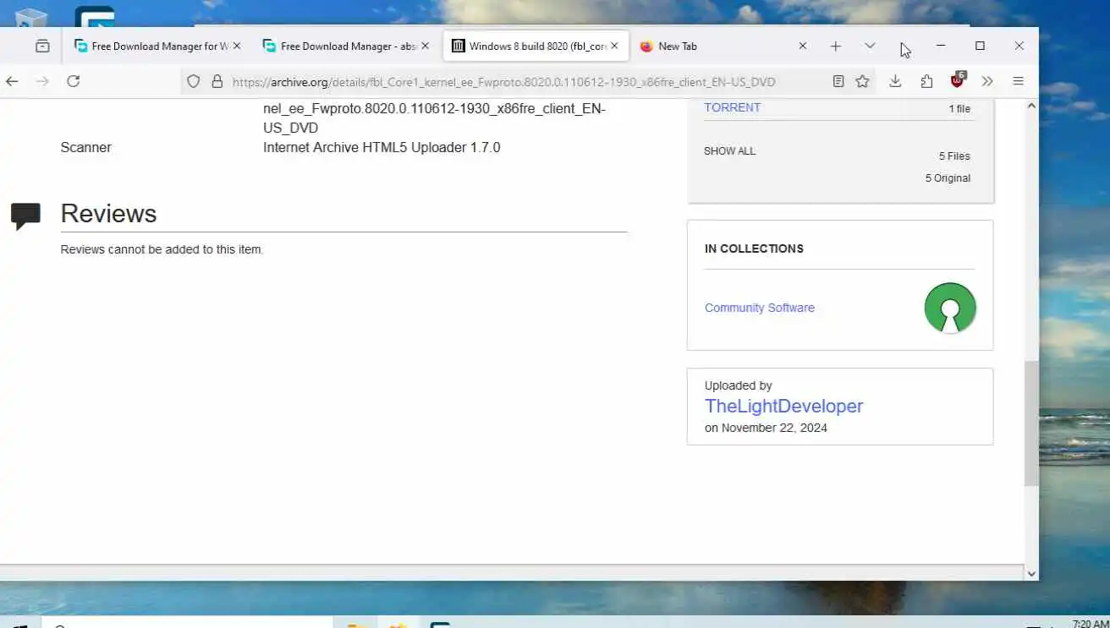Open the Downloads panel arrow
This screenshot has height=628, width=1110.
point(895,81)
